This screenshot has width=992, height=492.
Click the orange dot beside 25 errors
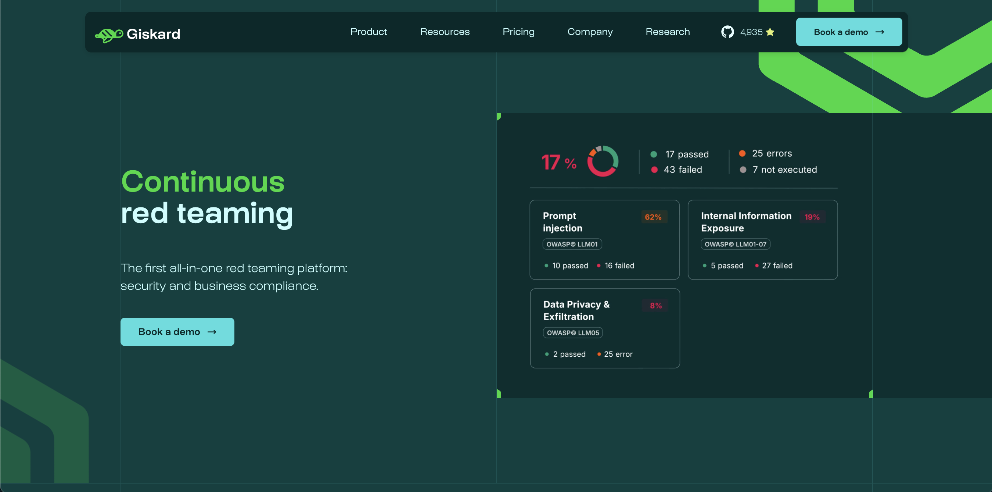[742, 153]
